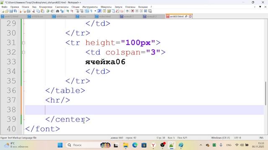
Task: Toggle the Document List panel icon
Action: coord(113,11)
